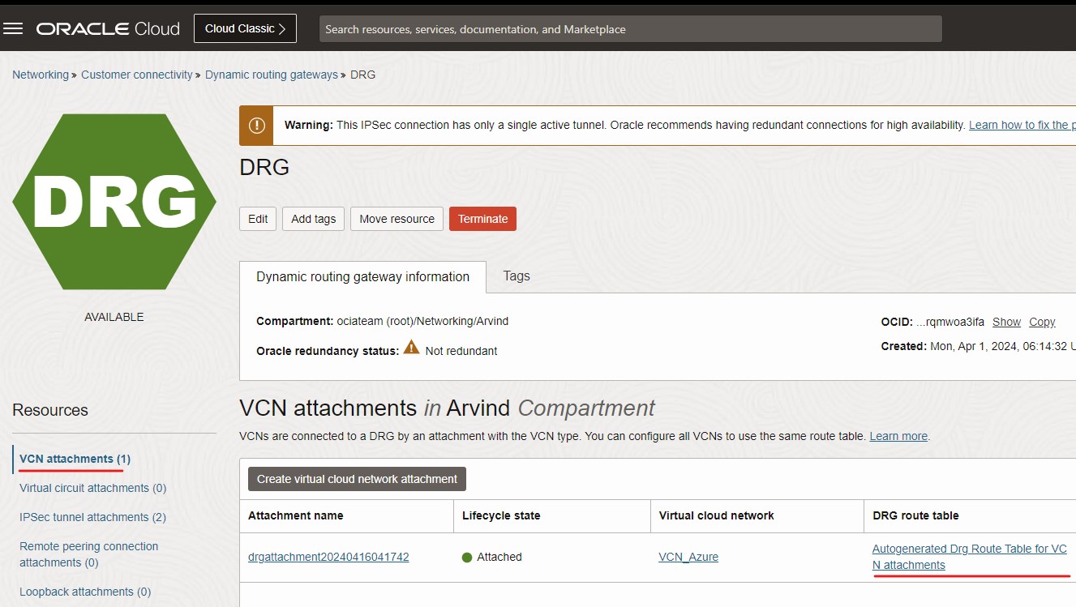Click the Edit button
This screenshot has height=607, width=1076.
[258, 219]
